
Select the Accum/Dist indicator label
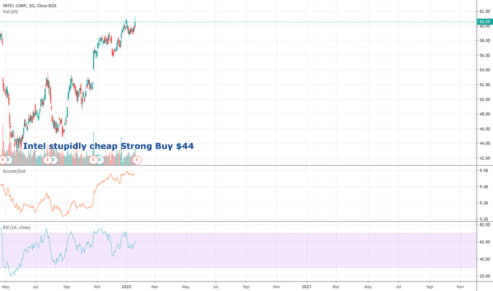[x=14, y=171]
